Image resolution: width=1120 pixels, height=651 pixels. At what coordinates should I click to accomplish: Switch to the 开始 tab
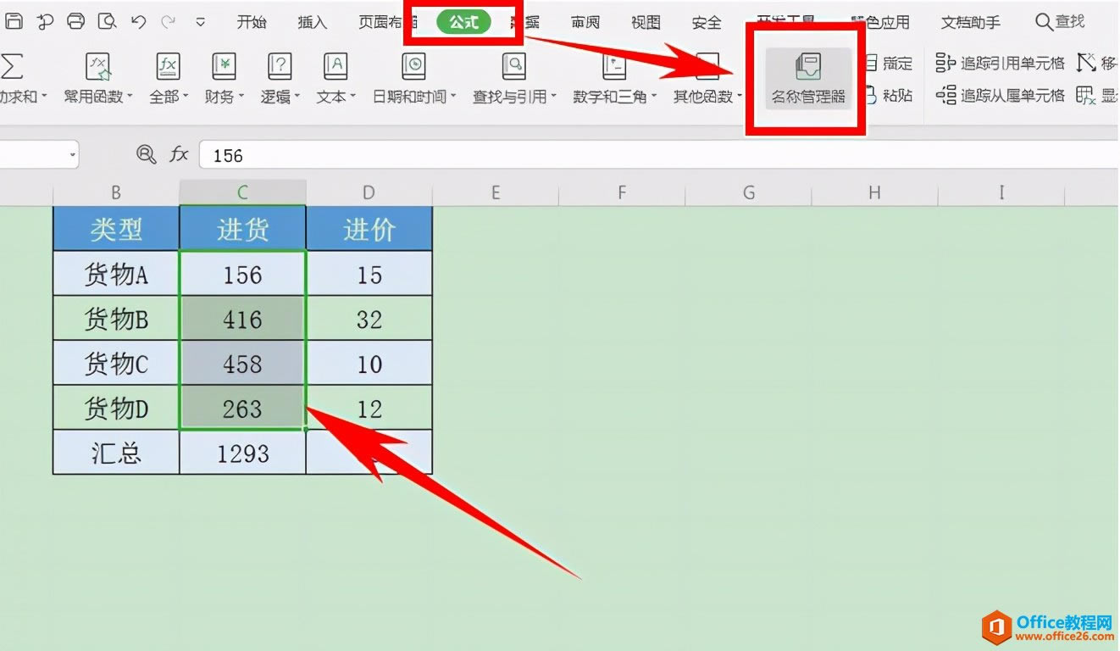252,22
